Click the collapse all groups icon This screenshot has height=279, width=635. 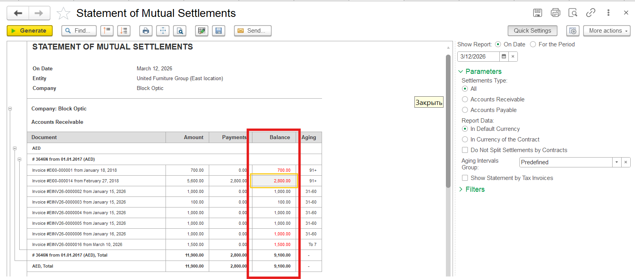[x=107, y=31]
